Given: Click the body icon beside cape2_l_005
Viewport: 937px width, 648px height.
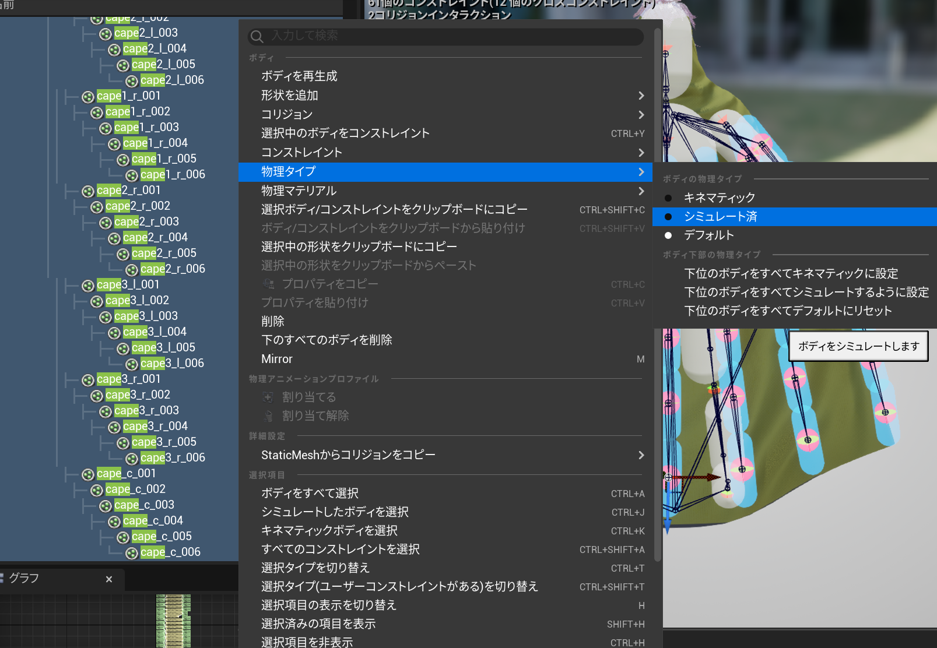Looking at the screenshot, I should (x=123, y=65).
